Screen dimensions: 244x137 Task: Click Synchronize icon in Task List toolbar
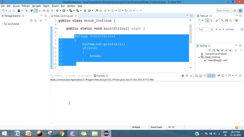click(x=236, y=20)
